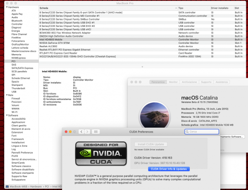Screen dimensions: 248x190
Task: Click the Slot column header
Action: (x=239, y=8)
